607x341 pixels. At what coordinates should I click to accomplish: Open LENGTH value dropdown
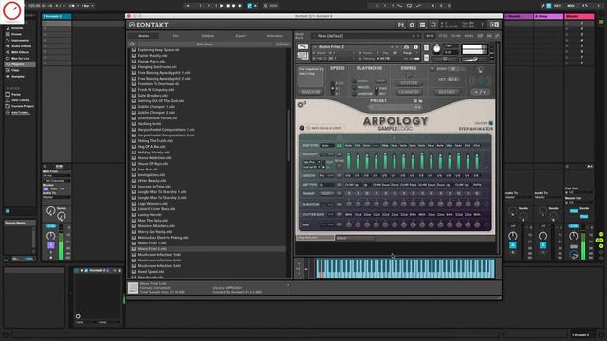tap(326, 176)
